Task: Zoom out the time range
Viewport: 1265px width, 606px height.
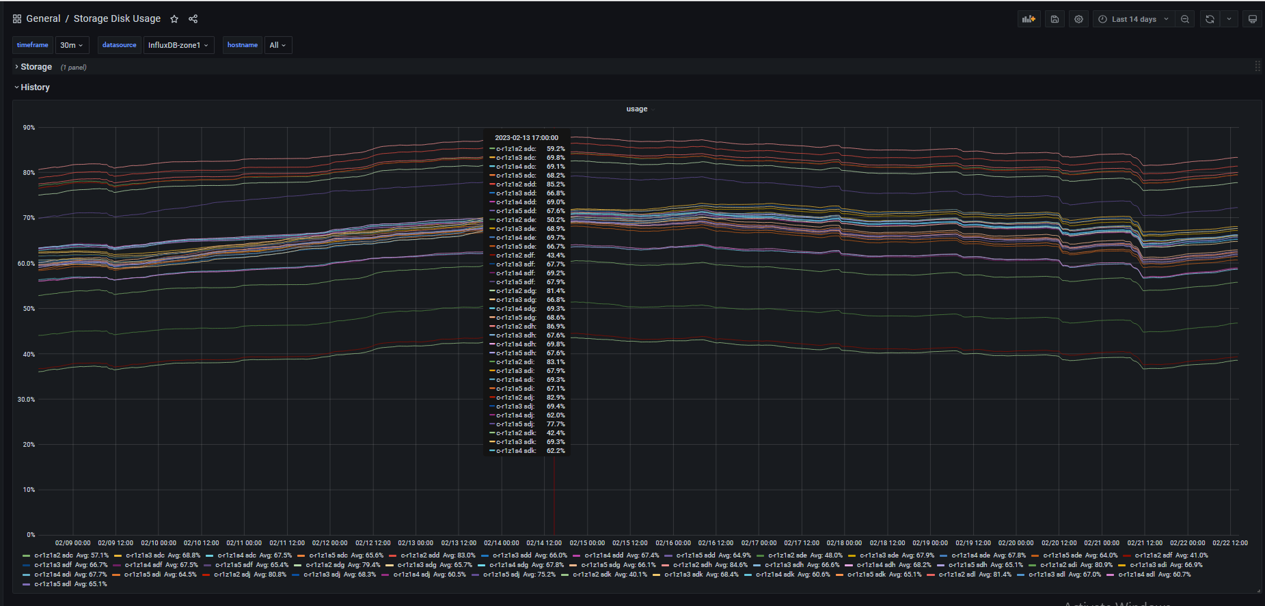Action: tap(1185, 19)
